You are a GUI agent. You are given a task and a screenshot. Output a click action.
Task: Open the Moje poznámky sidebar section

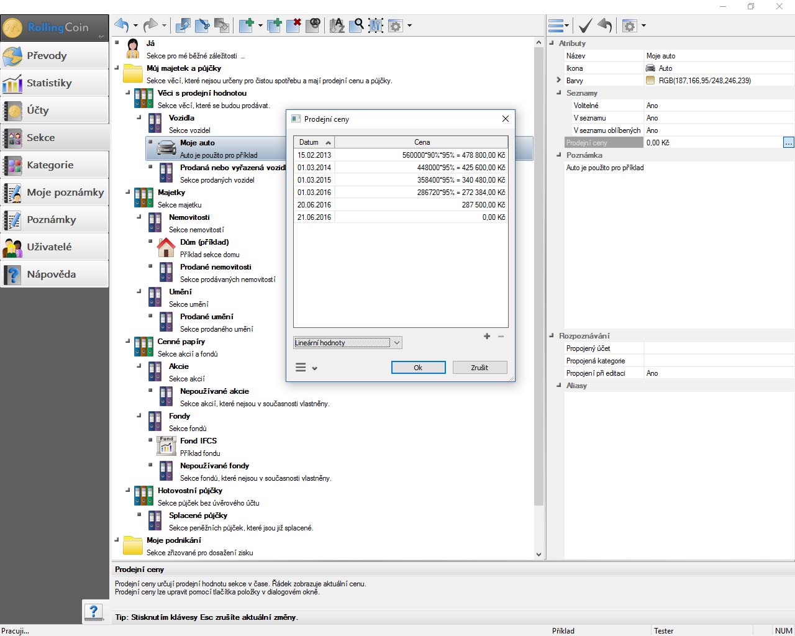[x=55, y=192]
